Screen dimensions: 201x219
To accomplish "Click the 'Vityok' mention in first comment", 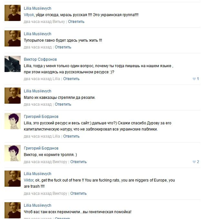I will 29,15.
